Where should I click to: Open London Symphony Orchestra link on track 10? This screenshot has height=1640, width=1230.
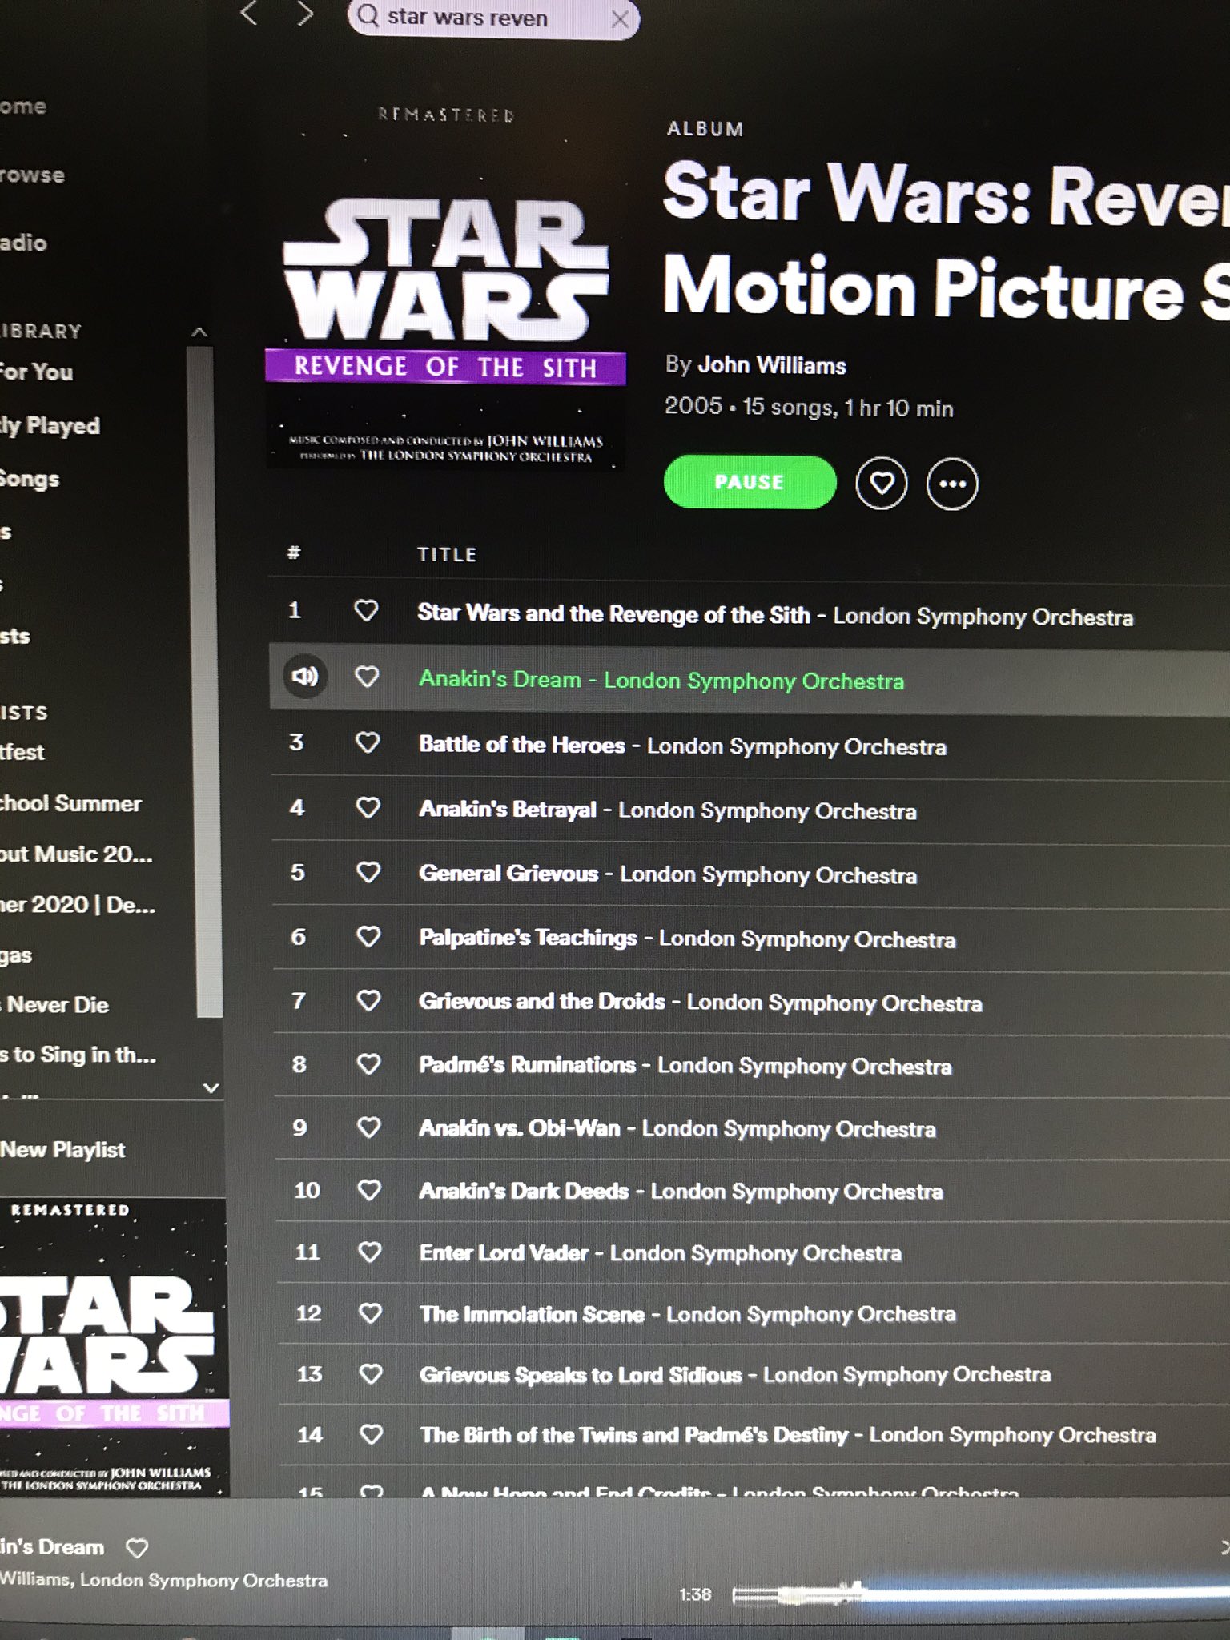coord(797,1192)
